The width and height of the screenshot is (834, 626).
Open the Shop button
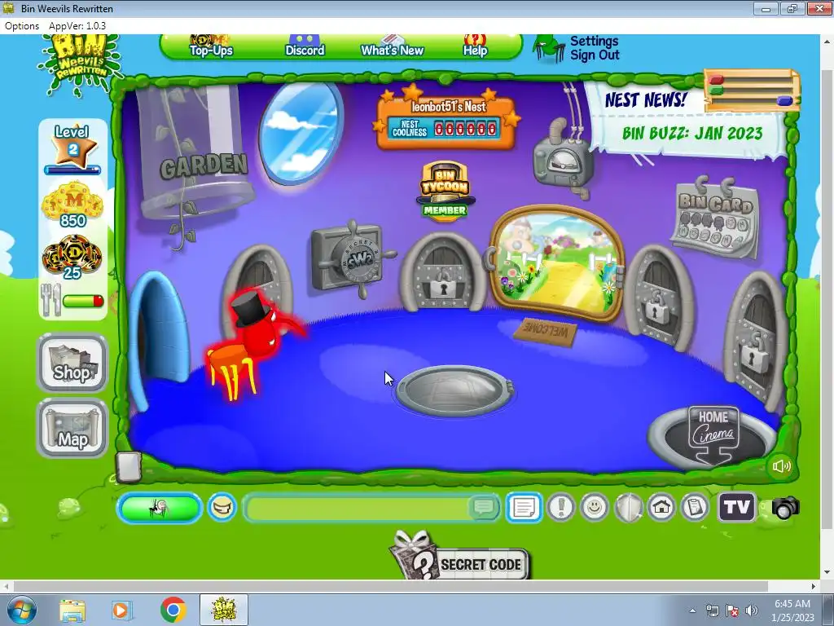click(x=72, y=364)
